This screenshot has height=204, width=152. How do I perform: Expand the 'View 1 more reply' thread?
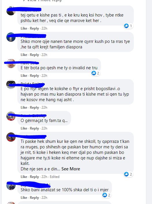pos(42,1)
